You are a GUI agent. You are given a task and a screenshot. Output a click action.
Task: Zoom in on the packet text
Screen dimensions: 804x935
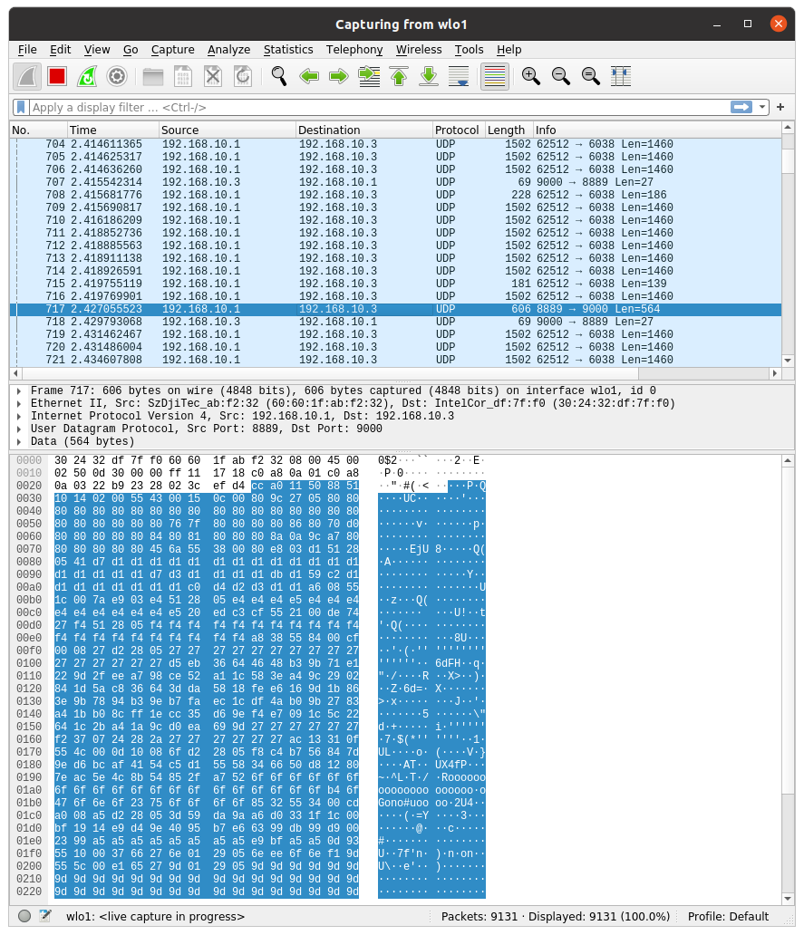point(531,76)
